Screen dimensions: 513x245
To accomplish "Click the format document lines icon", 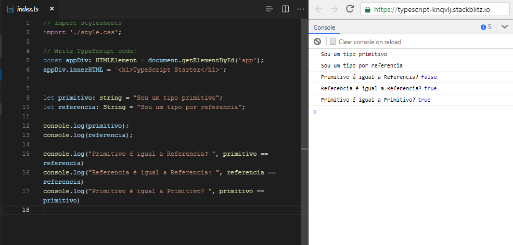I will coord(270,9).
